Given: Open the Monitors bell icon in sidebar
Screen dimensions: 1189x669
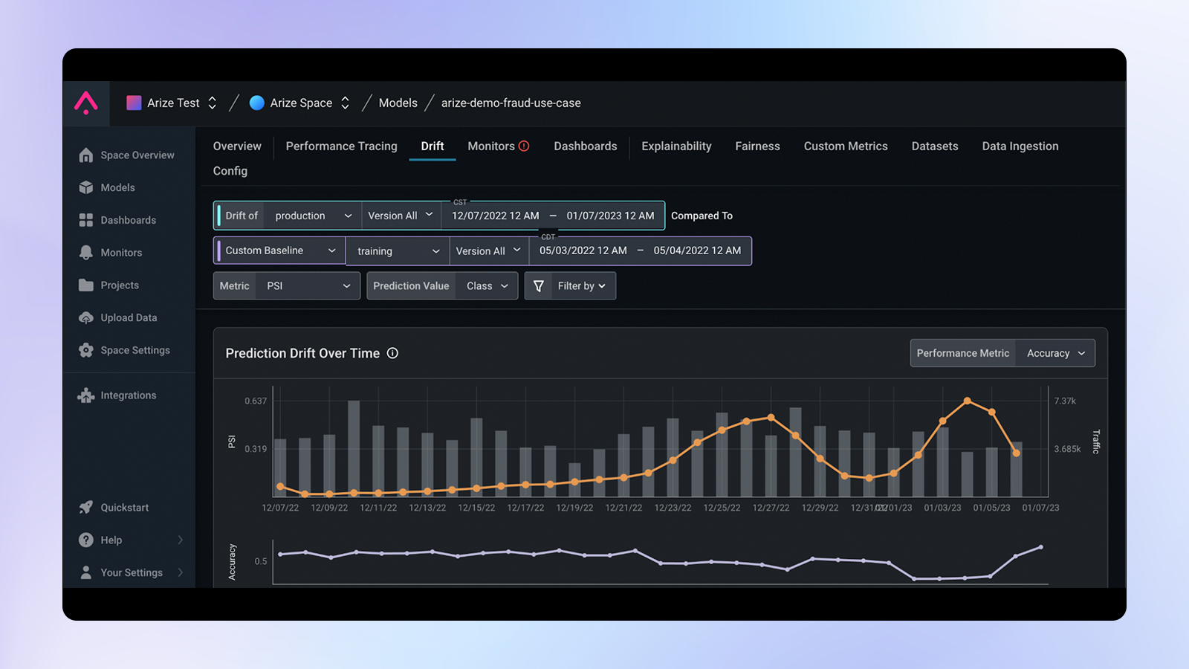Looking at the screenshot, I should (x=86, y=253).
